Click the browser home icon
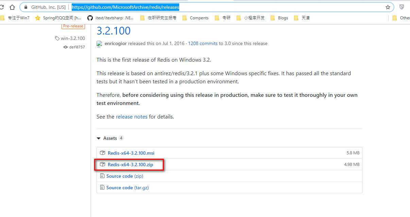The image size is (410, 217). (12, 7)
